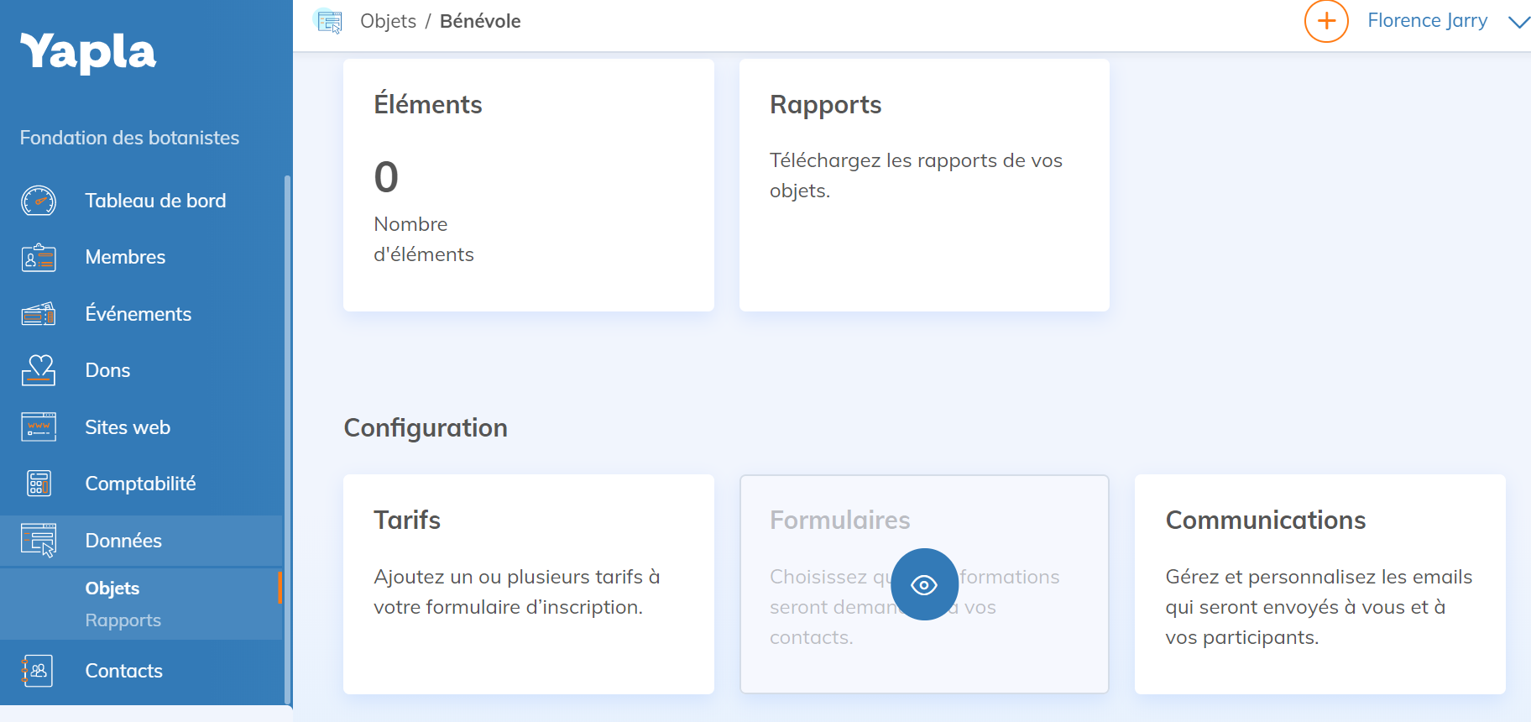Open the Tarifs configuration card
The height and width of the screenshot is (722, 1531).
[x=529, y=583]
